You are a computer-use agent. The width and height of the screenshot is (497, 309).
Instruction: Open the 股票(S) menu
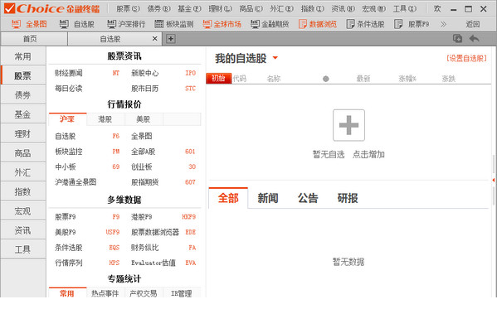pyautogui.click(x=128, y=9)
